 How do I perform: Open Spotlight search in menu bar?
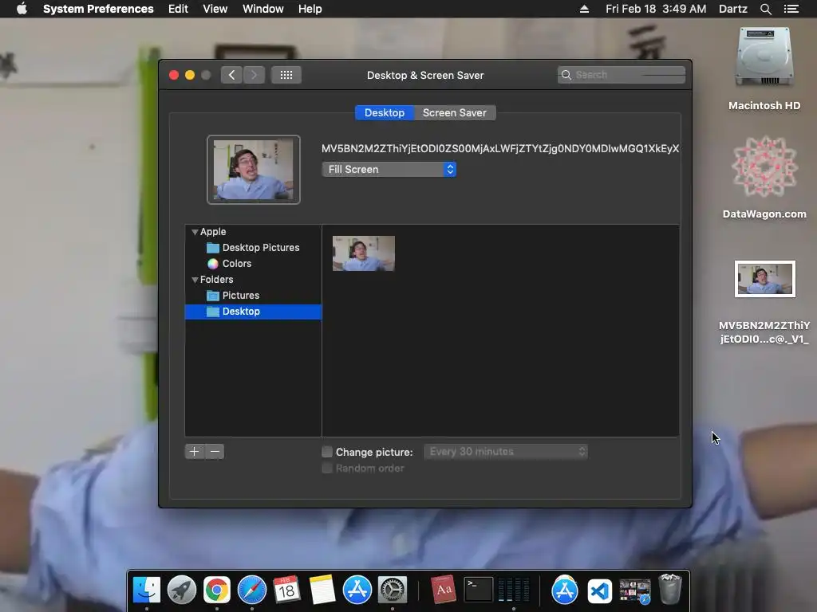765,9
